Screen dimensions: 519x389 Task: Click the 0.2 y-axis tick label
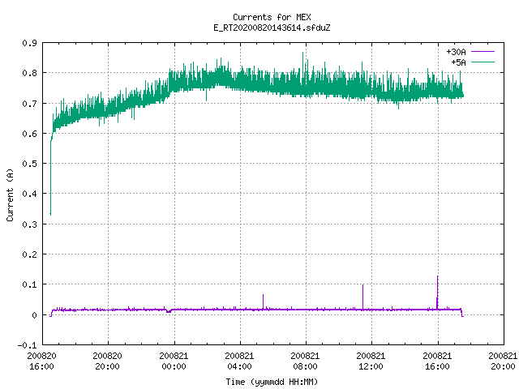(29, 254)
